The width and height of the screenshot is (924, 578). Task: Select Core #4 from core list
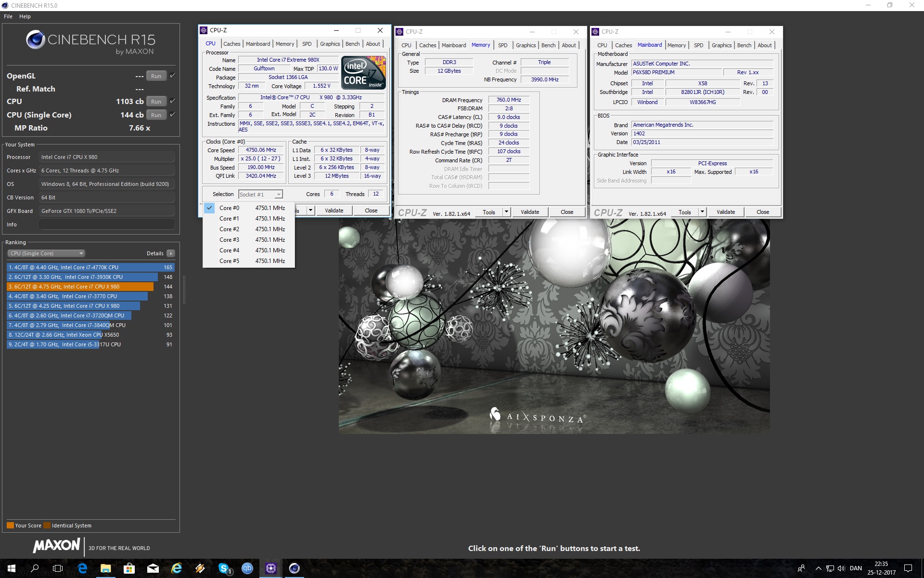tap(249, 250)
